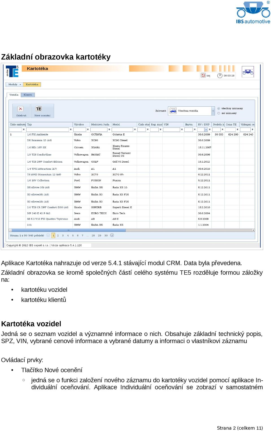The width and height of the screenshot is (271, 431).
Task: Click horizontal scrollbar left arrow
Action: point(10,230)
